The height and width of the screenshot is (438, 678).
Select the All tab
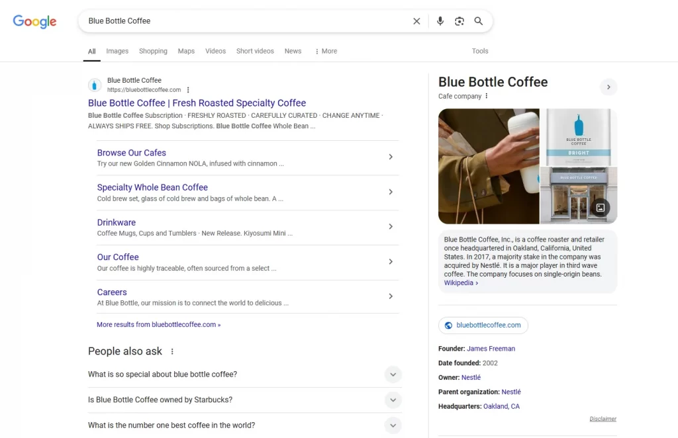pyautogui.click(x=91, y=52)
